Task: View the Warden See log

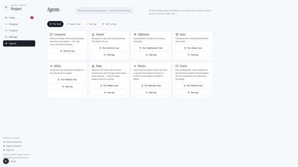Action: [x=151, y=93]
